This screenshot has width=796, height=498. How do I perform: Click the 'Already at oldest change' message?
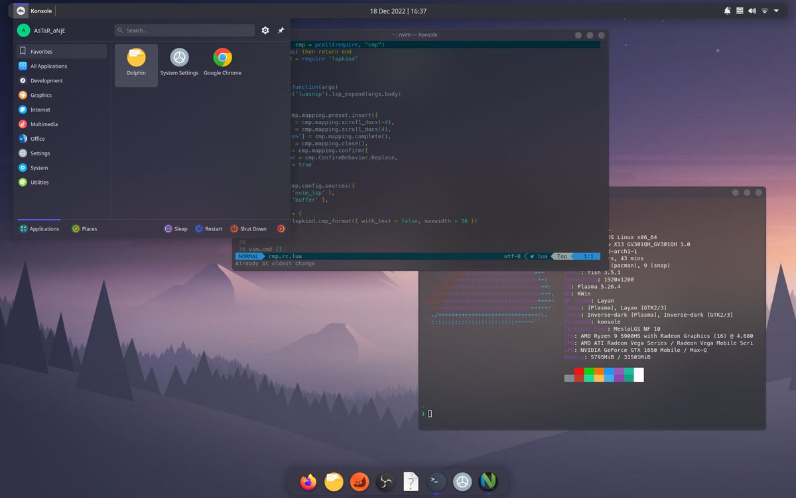(x=275, y=264)
